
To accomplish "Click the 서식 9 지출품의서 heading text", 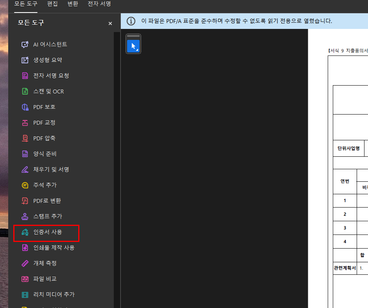I will click(x=348, y=51).
